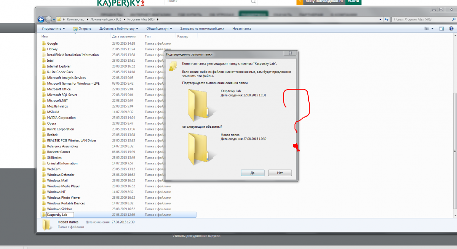Select the Internet Explorer folder icon

pyautogui.click(x=44, y=66)
